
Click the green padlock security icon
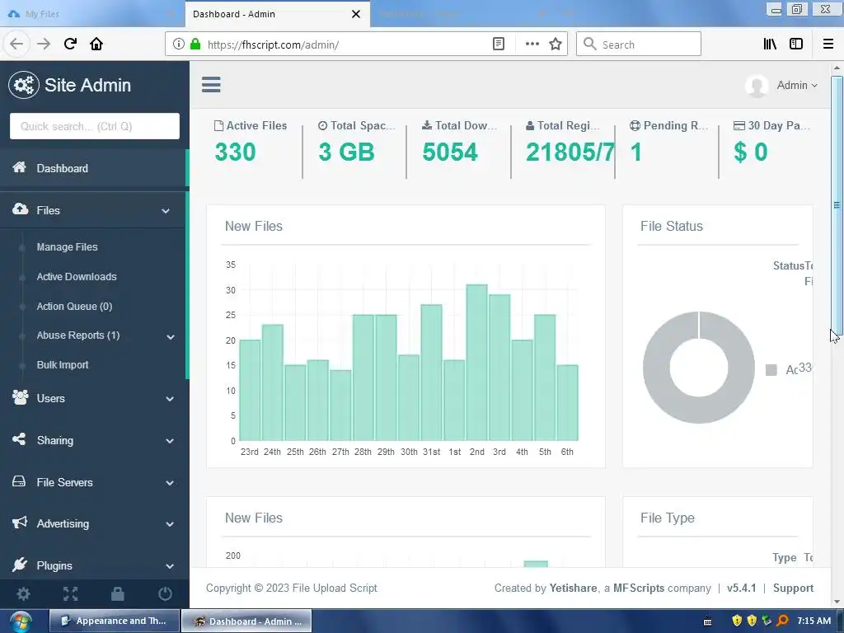(195, 45)
